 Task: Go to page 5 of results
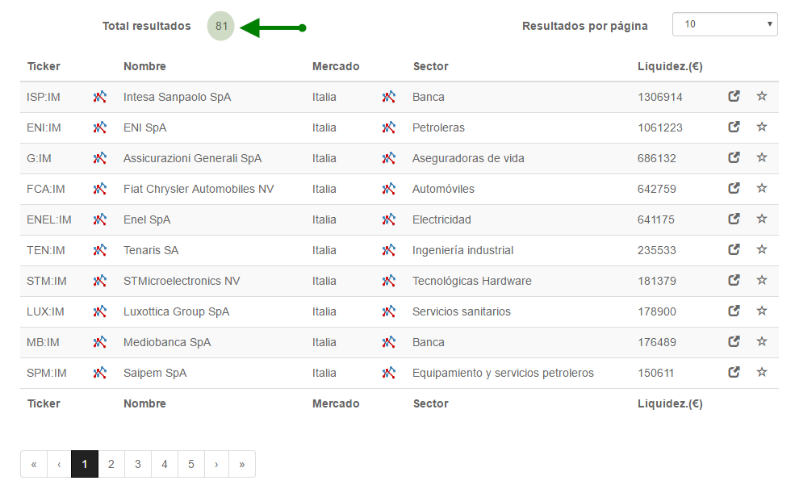click(x=191, y=464)
